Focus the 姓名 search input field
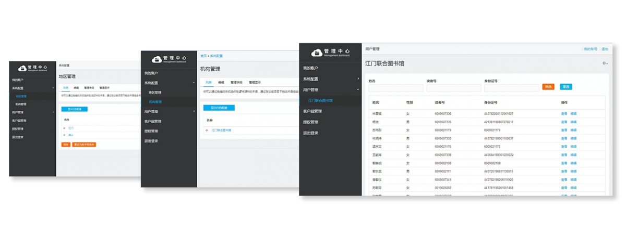626x249 pixels. (x=396, y=88)
